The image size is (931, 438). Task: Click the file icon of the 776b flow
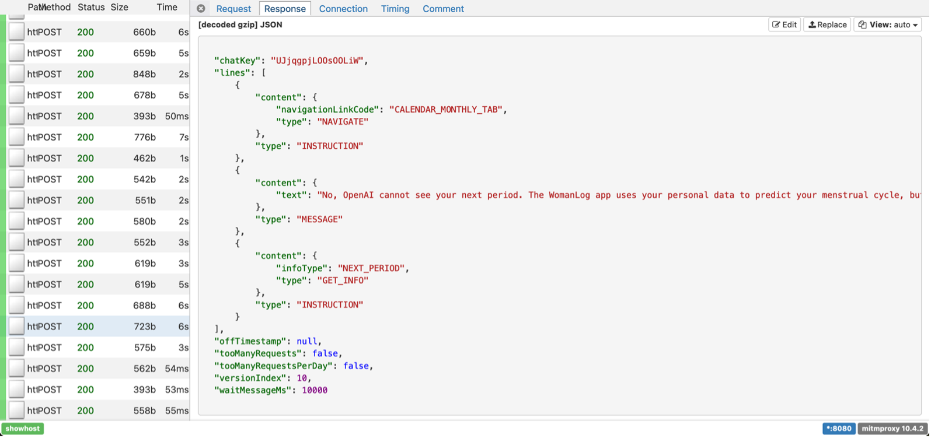(16, 137)
